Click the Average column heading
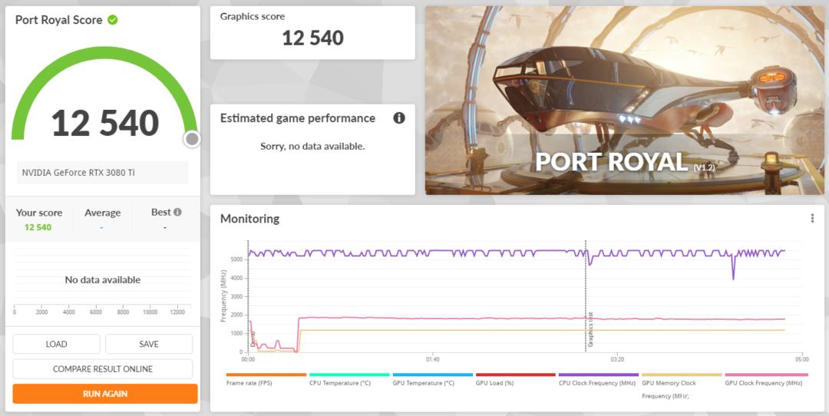Image resolution: width=829 pixels, height=416 pixels. click(x=103, y=213)
